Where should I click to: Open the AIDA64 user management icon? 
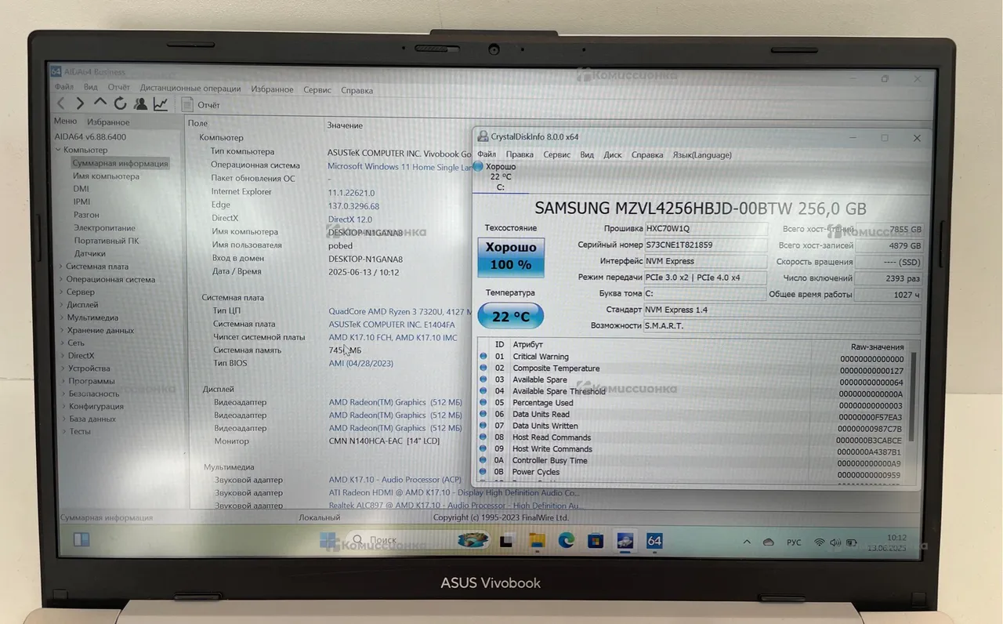140,103
